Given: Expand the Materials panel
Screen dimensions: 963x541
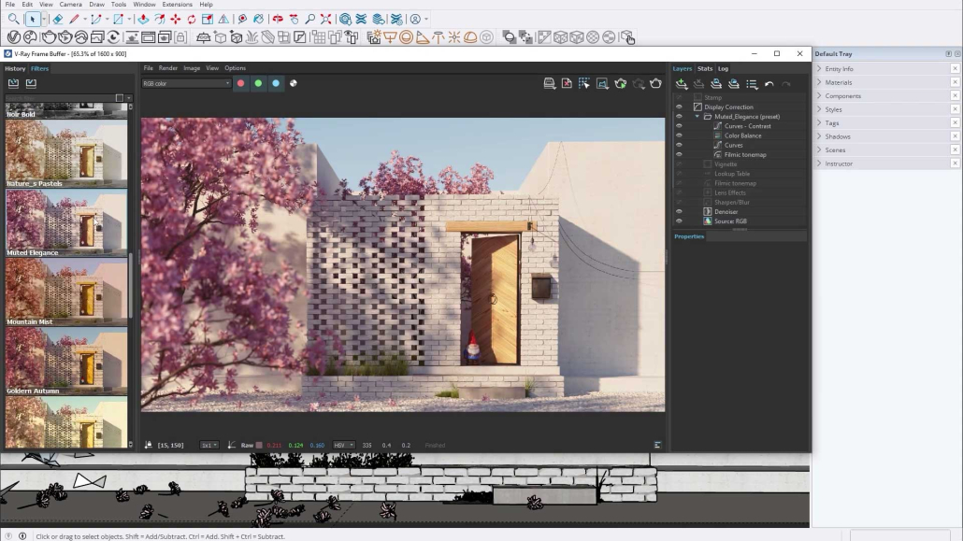Looking at the screenshot, I should click(x=819, y=82).
